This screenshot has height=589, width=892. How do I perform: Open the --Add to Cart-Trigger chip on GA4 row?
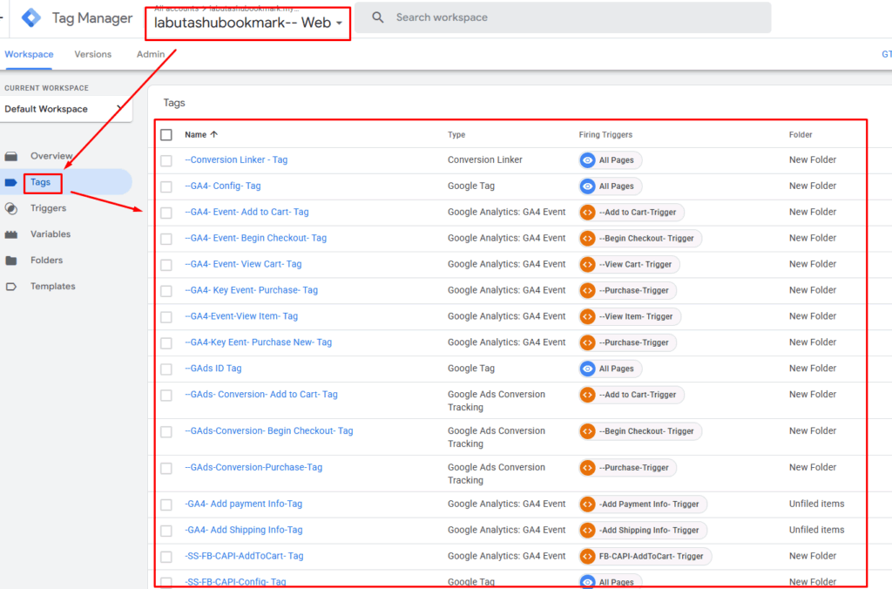point(632,212)
